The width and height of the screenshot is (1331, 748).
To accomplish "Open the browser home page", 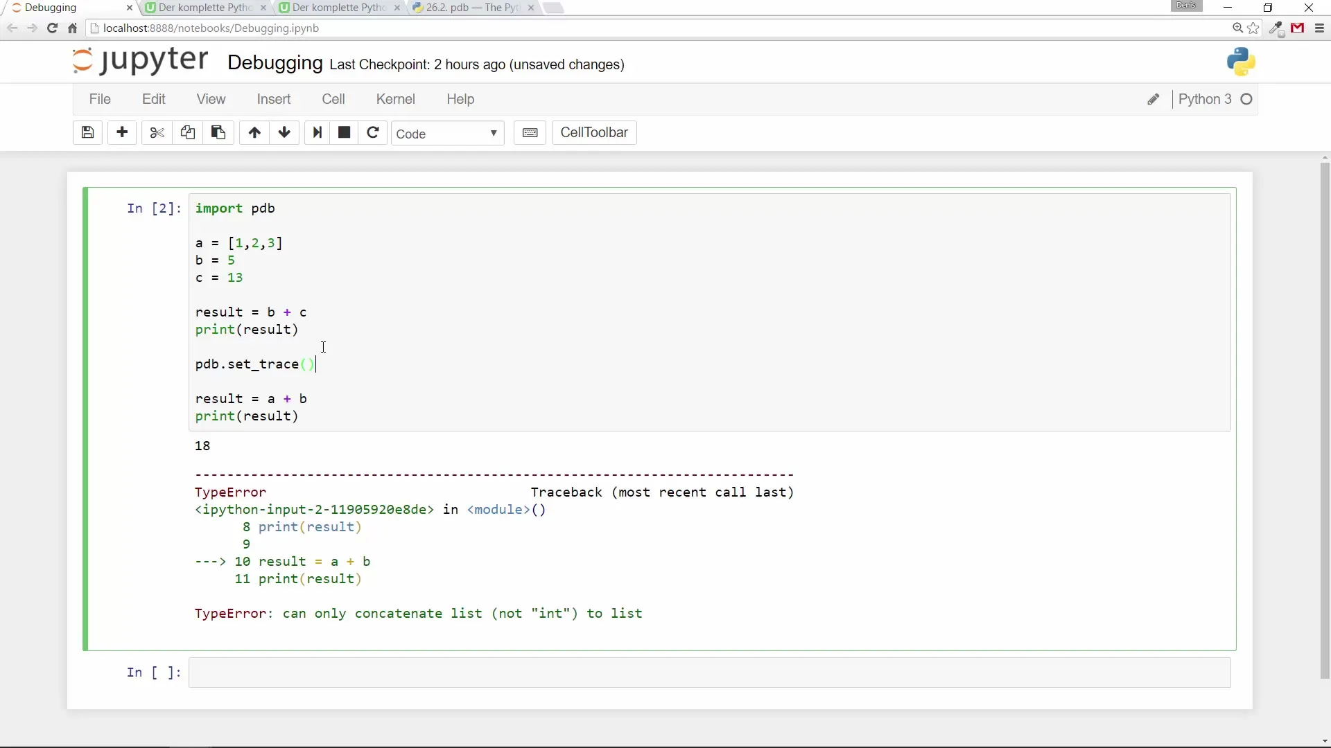I will [72, 28].
